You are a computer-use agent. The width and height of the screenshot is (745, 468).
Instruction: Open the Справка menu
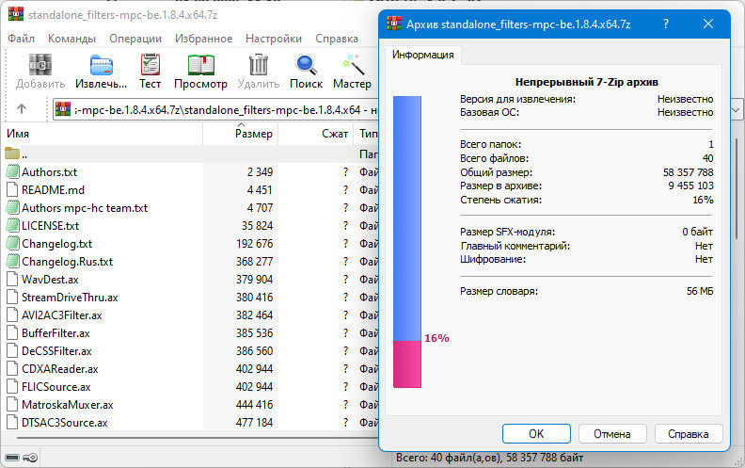point(337,39)
